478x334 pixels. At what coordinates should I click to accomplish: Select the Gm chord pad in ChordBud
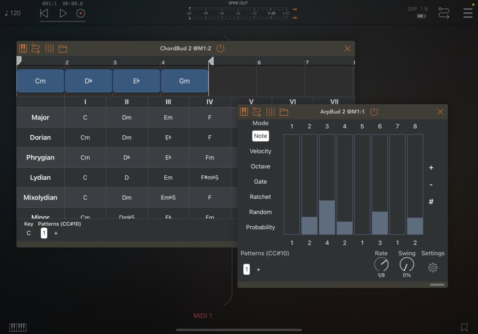pyautogui.click(x=184, y=81)
